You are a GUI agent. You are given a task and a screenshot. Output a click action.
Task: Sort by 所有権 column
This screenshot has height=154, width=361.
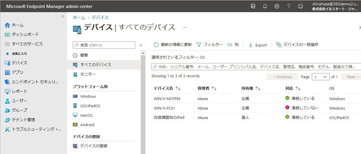(x=251, y=88)
